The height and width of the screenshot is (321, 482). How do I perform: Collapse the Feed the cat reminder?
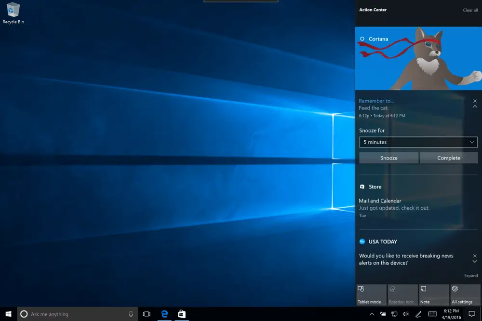[475, 107]
